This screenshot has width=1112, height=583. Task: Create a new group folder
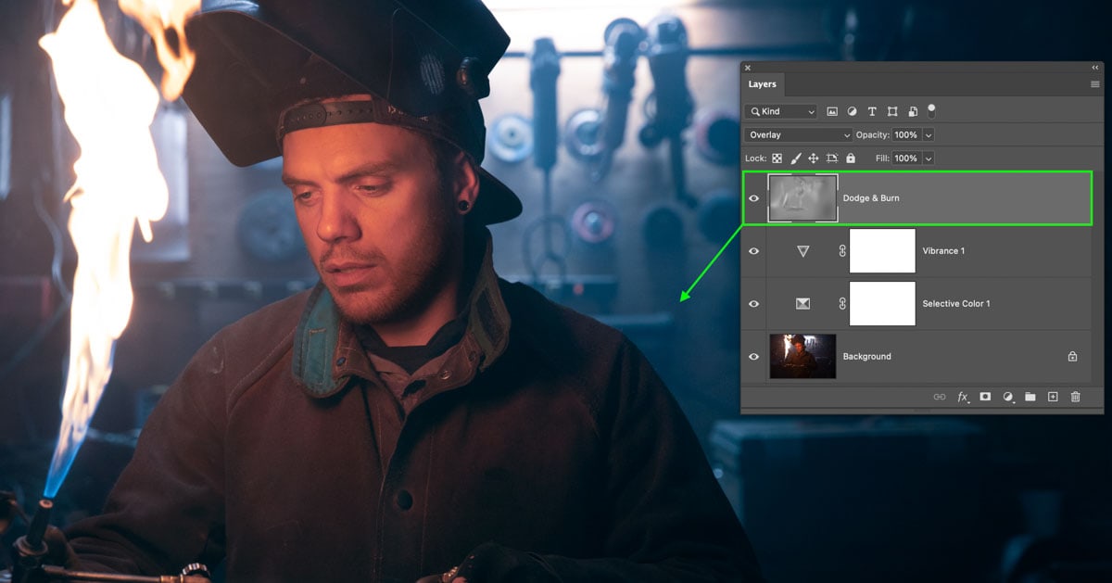1030,397
